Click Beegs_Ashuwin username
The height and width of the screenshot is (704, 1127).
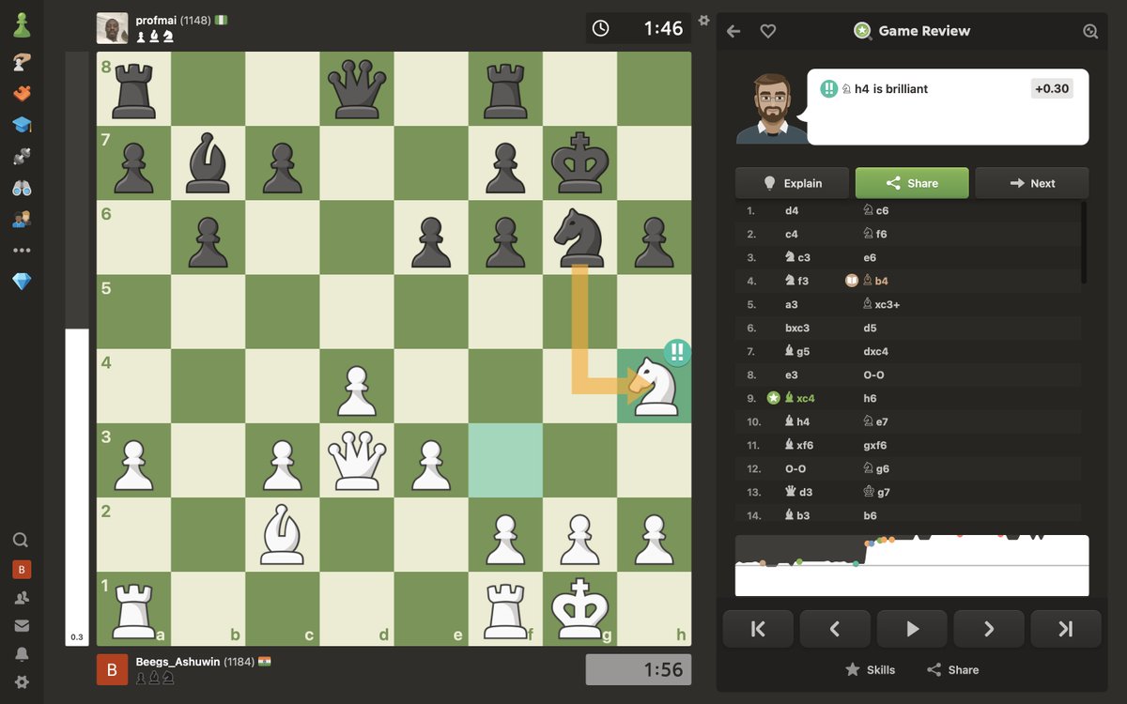[x=178, y=662]
